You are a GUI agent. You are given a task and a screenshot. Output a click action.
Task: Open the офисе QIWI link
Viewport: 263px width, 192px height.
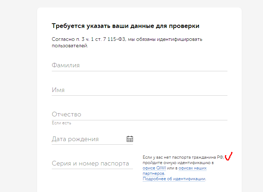tap(154, 168)
